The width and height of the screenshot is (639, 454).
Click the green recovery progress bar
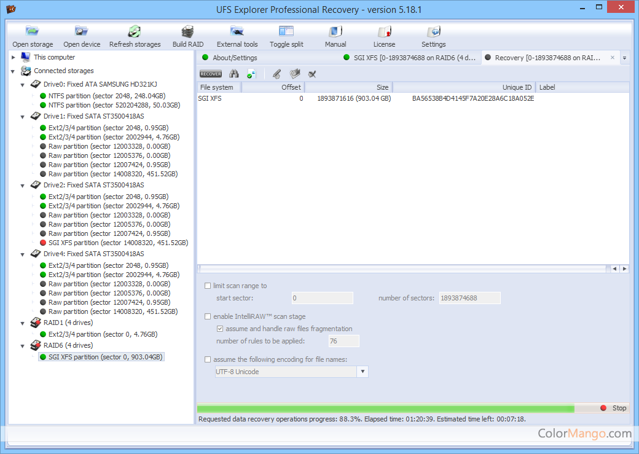385,408
